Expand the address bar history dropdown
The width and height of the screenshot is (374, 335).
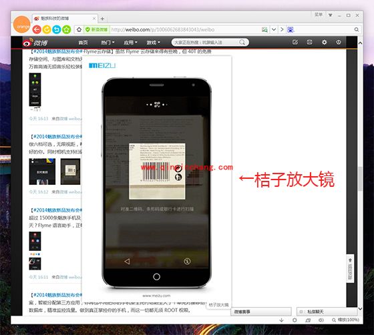[274, 29]
